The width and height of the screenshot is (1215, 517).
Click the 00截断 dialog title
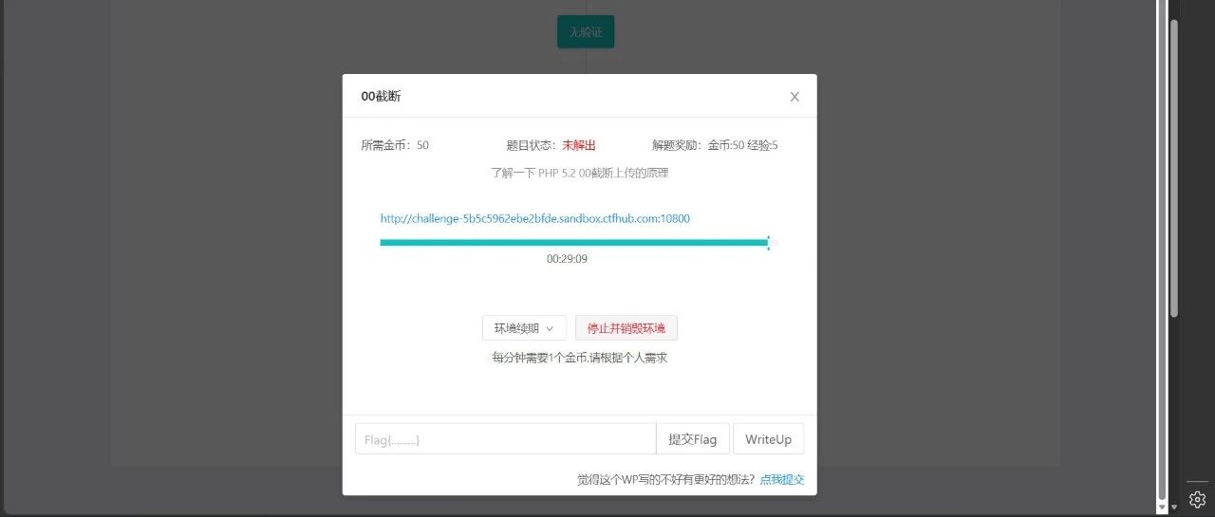[x=381, y=97]
